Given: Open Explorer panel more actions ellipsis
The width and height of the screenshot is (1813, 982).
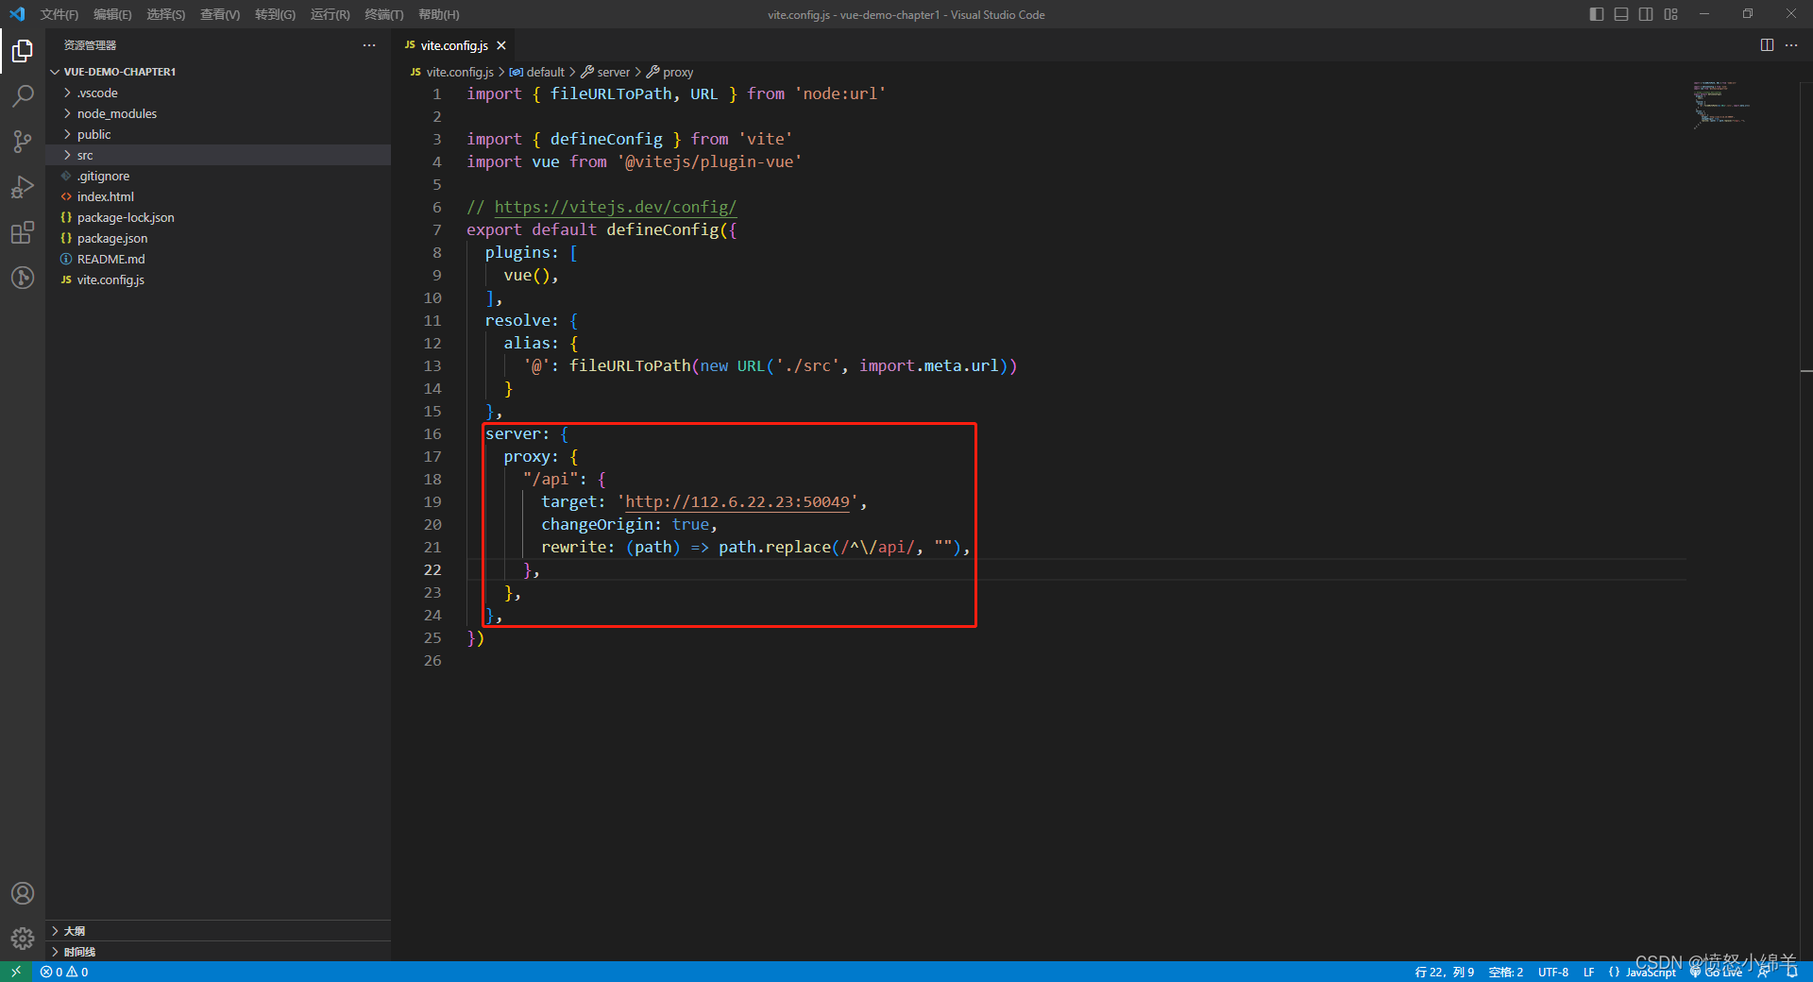Looking at the screenshot, I should click(x=369, y=45).
